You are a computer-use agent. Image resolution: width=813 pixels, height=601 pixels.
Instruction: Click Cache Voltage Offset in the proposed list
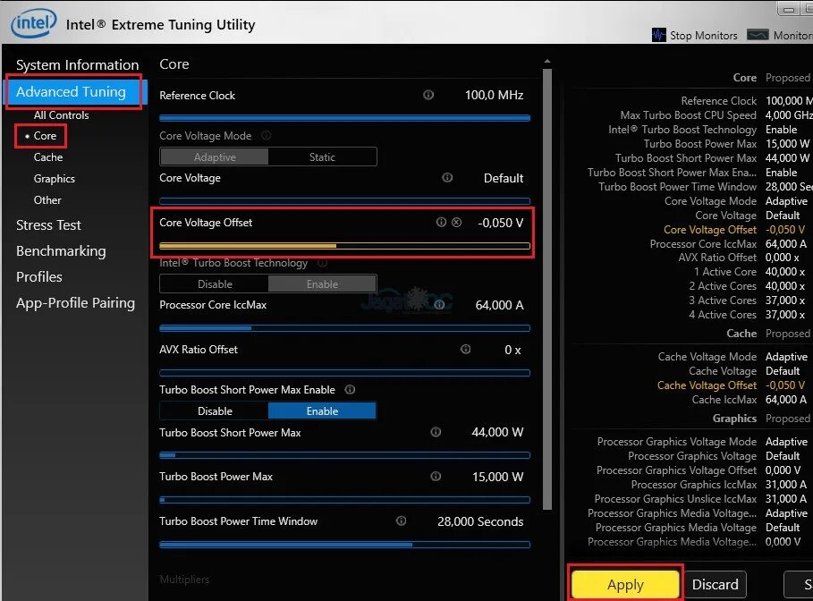[731, 385]
